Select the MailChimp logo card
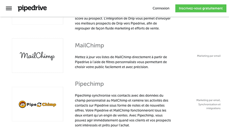This screenshot has width=229, height=129. [x=38, y=56]
